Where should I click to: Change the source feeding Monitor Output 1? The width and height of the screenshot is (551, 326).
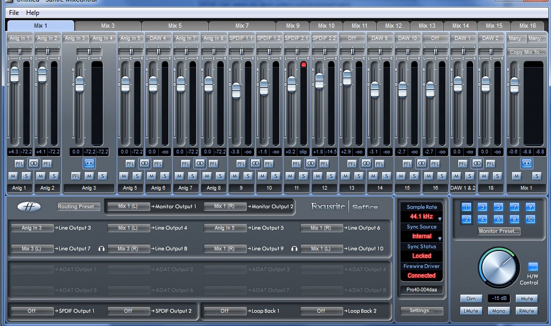(128, 206)
